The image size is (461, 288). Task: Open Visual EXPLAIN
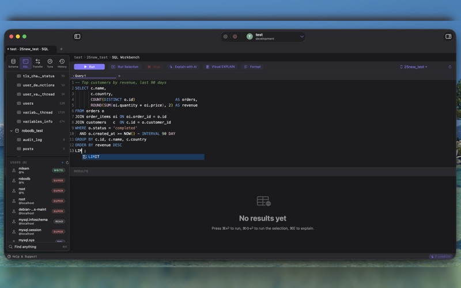click(x=220, y=67)
